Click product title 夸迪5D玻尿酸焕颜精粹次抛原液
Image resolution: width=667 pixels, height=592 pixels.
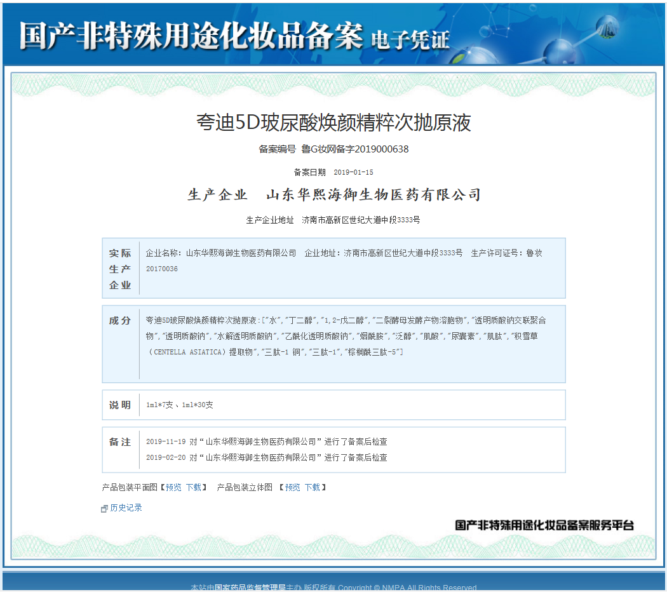point(333,123)
